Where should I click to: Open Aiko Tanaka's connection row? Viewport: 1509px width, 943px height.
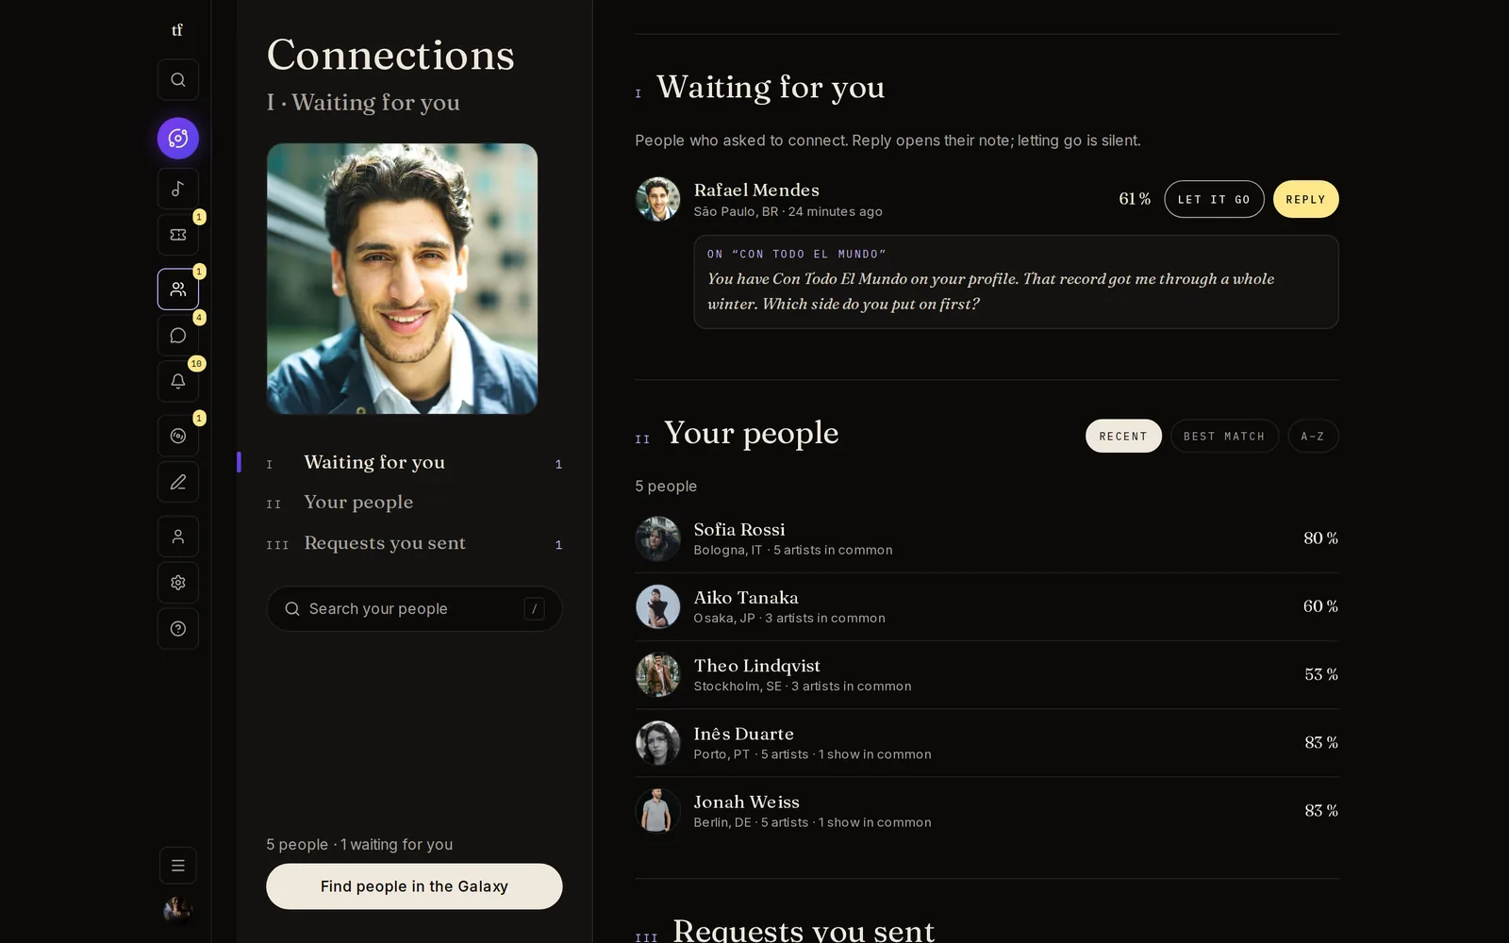(x=987, y=607)
